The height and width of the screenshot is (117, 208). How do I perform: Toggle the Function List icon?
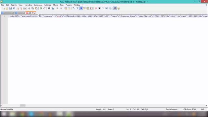(91, 8)
